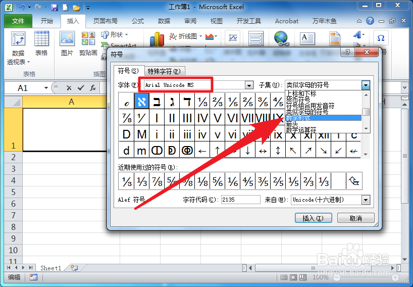
Task: Click the Save icon in the quick access toolbar
Action: [x=55, y=8]
